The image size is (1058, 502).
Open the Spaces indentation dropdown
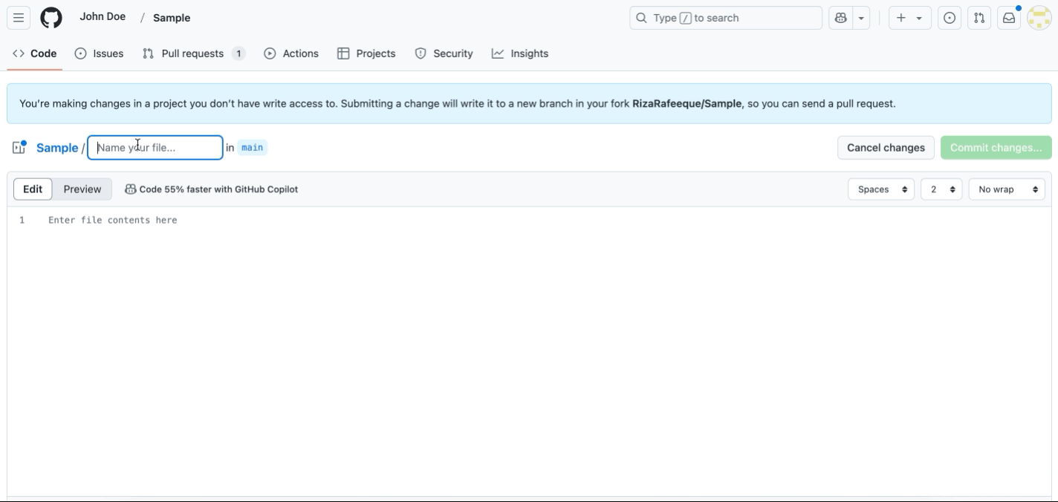[x=880, y=189]
